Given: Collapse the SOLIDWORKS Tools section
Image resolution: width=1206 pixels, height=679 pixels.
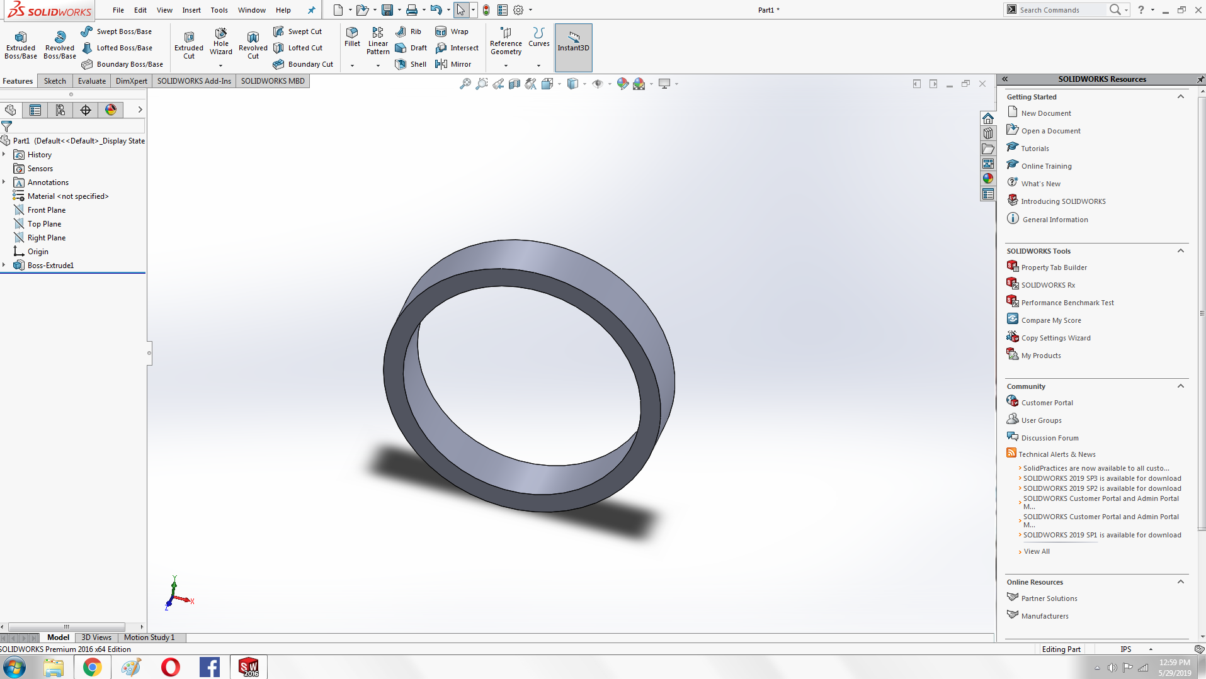Looking at the screenshot, I should [1181, 251].
